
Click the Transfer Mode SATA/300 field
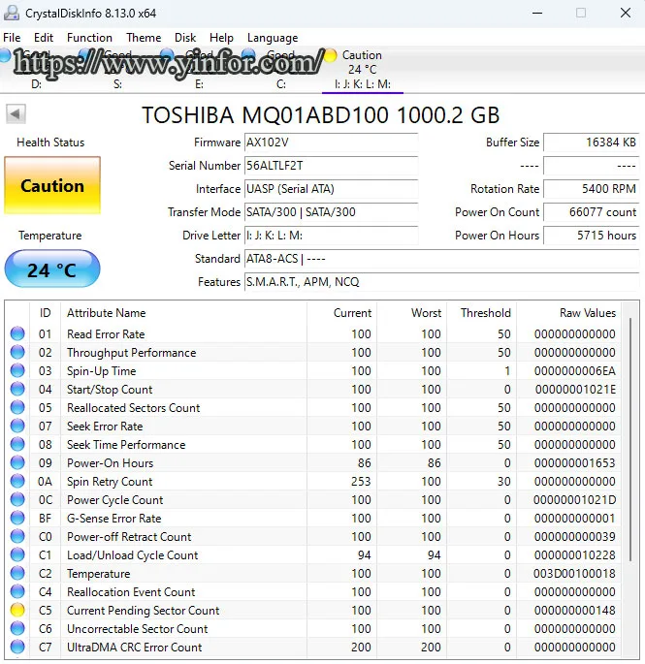[x=332, y=212]
